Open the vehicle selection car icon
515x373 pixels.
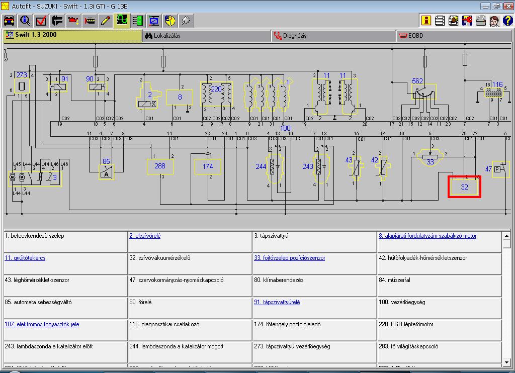pyautogui.click(x=9, y=21)
